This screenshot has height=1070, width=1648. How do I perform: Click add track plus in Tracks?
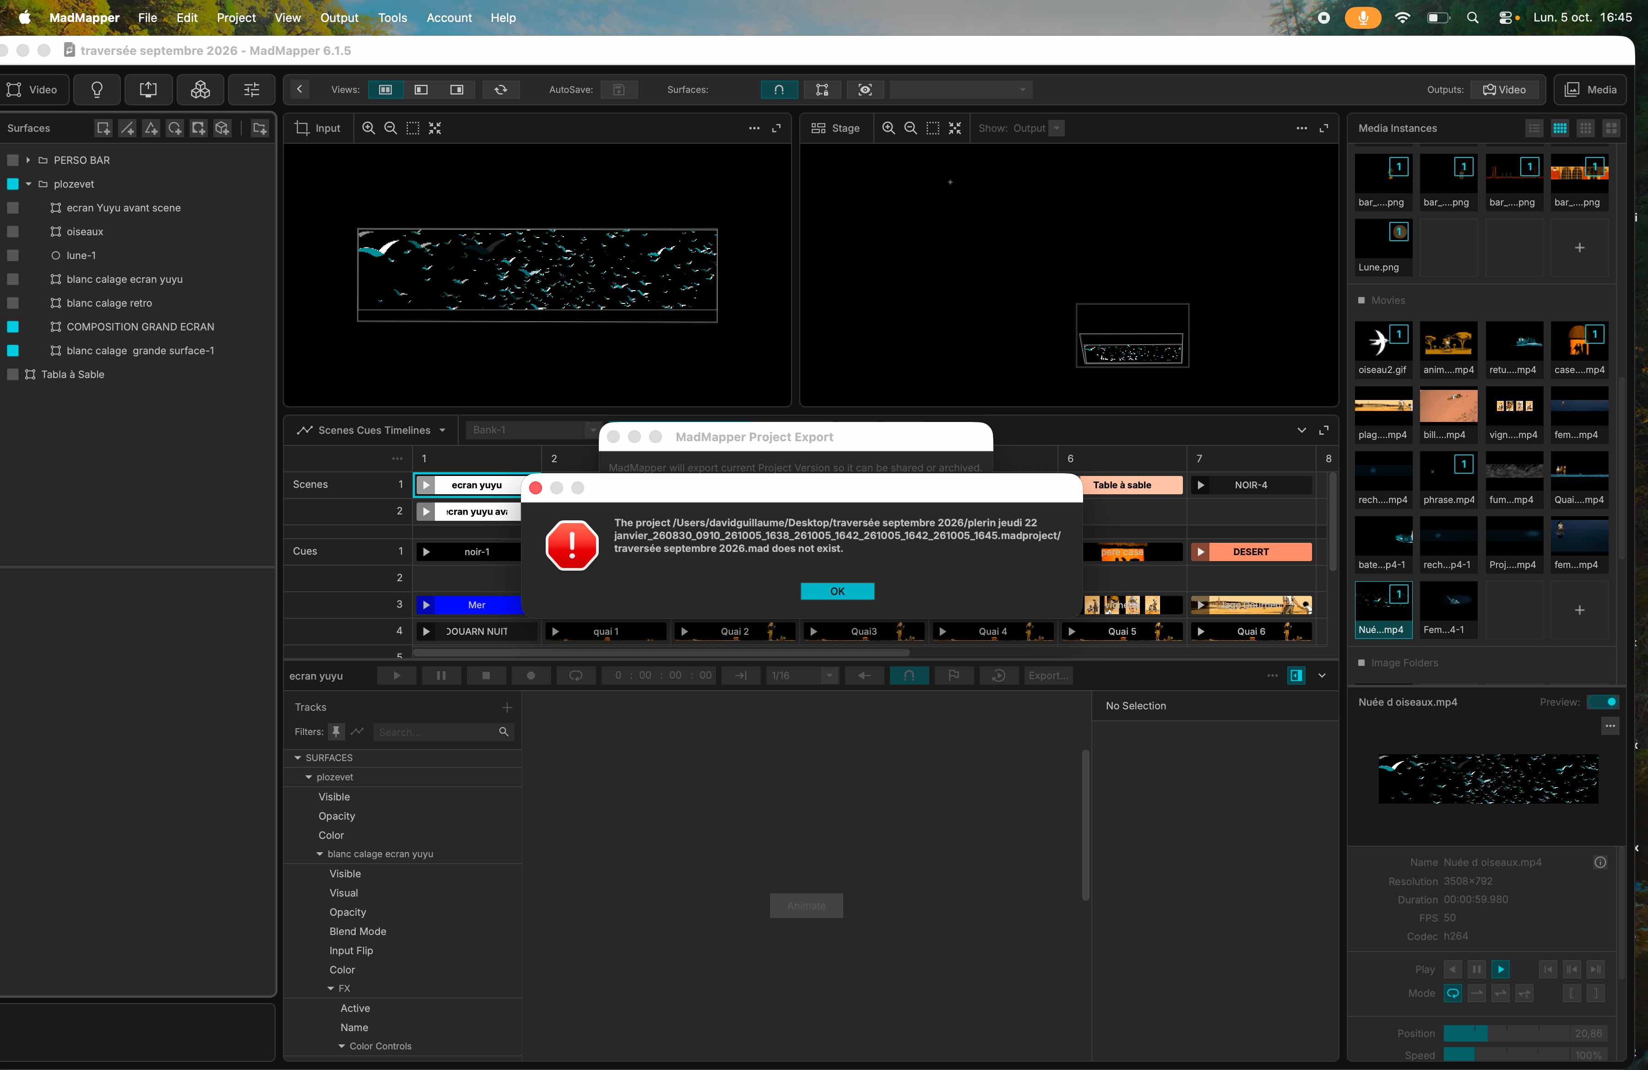(x=507, y=708)
